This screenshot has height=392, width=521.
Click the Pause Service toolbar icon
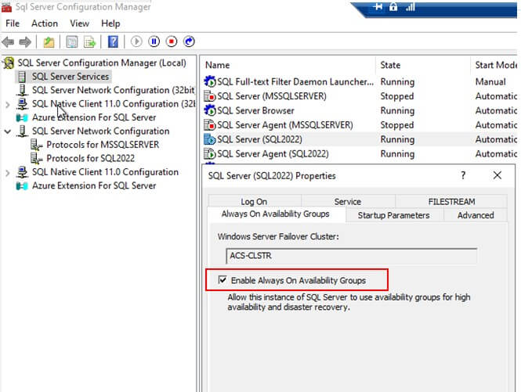pos(154,41)
